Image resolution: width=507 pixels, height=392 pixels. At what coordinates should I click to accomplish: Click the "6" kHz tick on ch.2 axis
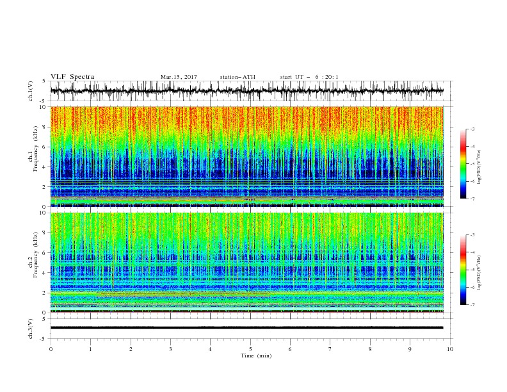tap(45, 253)
